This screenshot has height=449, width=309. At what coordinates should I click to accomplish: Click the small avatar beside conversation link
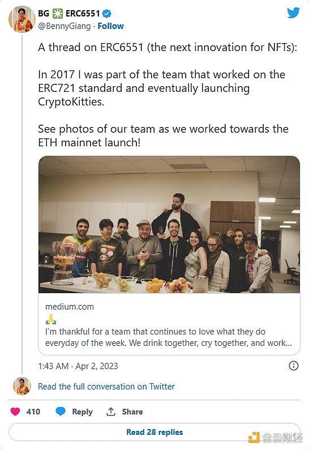[x=22, y=386]
